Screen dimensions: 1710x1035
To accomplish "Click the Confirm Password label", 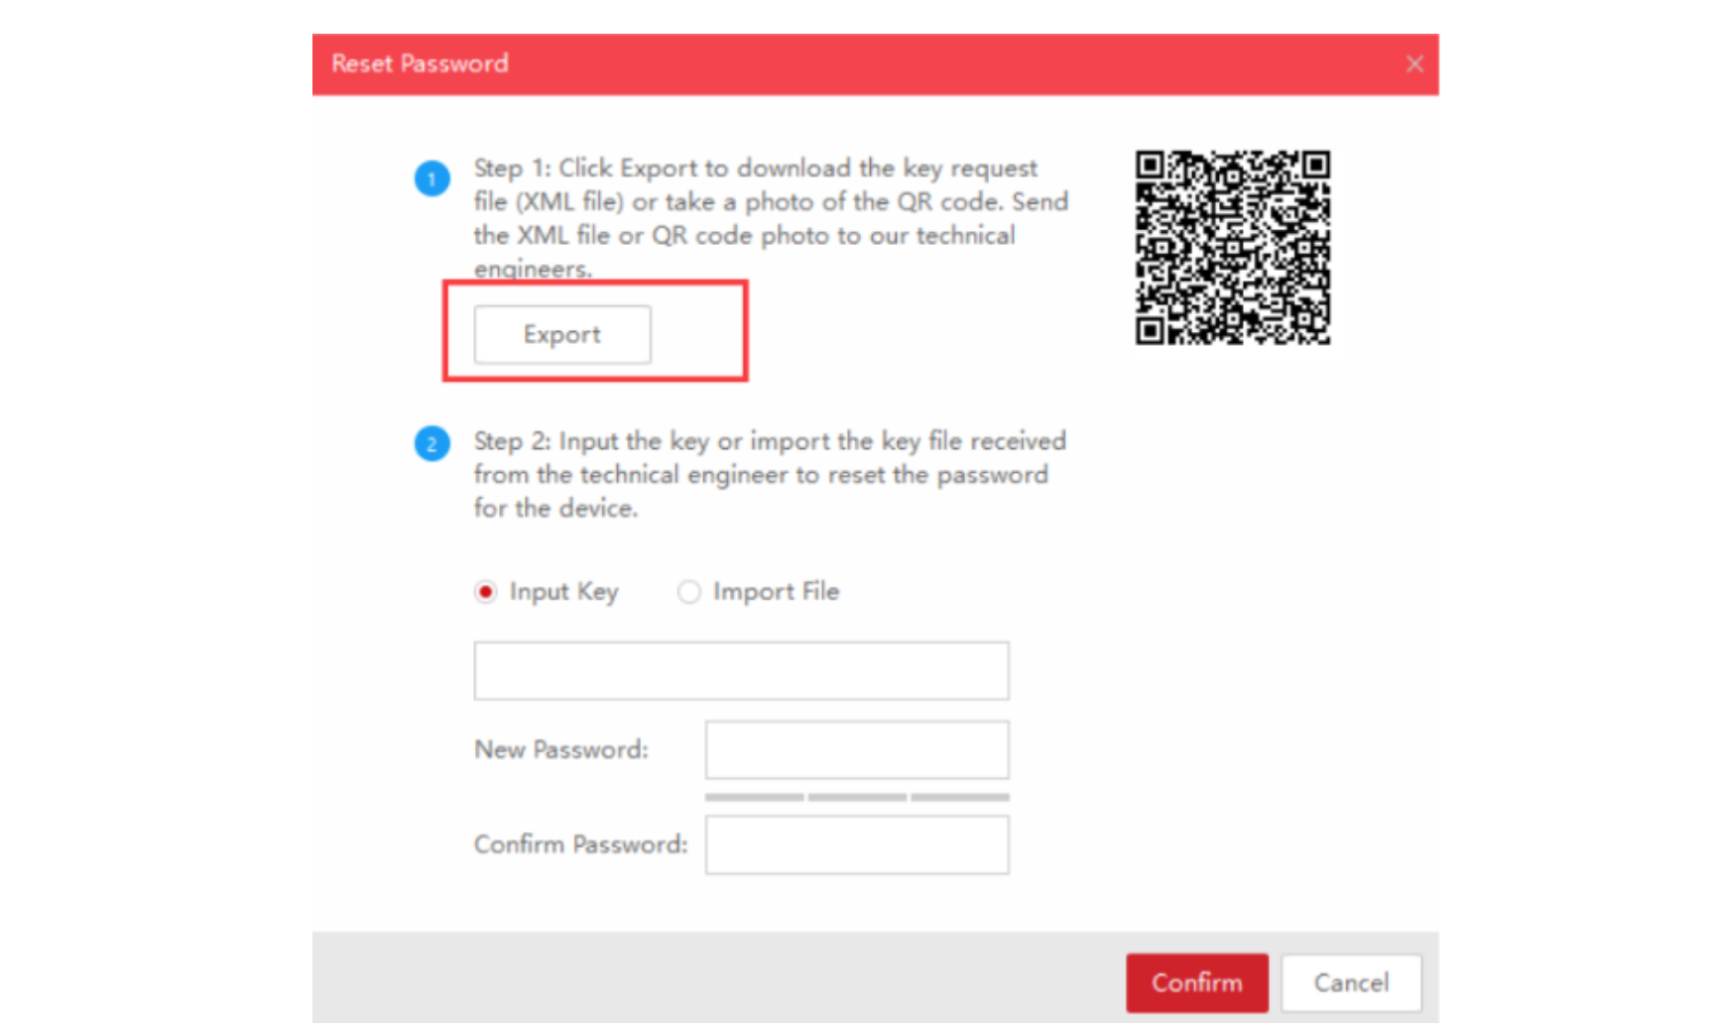I will click(581, 845).
